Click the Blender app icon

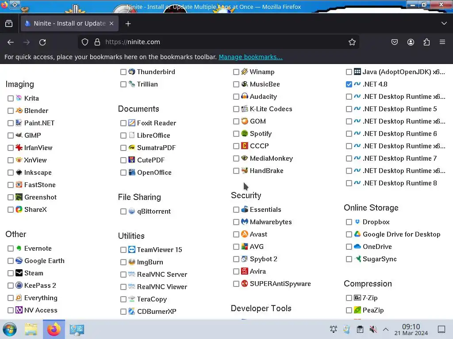(19, 110)
